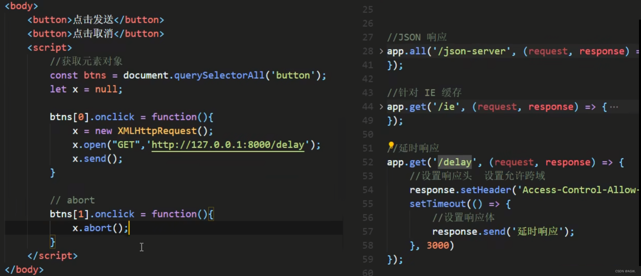Click the //设置响应体 comment on line 56
Screen dimensions: 641x276
464,218
